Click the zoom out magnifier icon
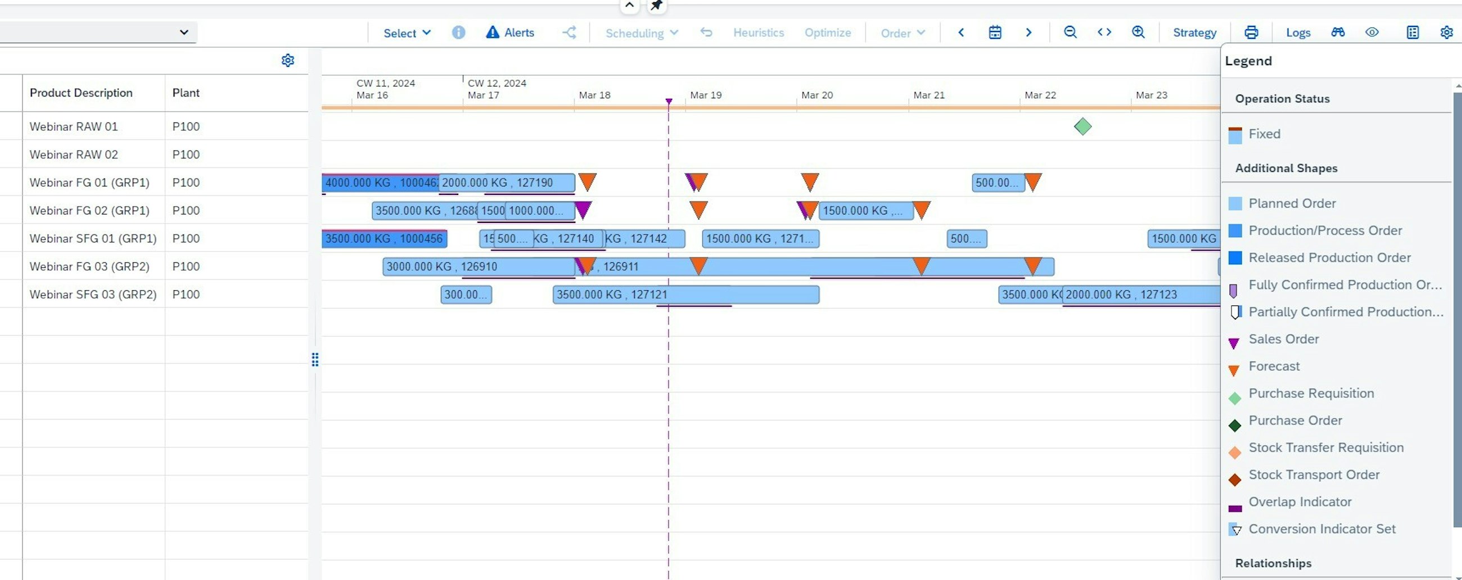Screen dimensions: 1462x580 pyautogui.click(x=1070, y=33)
